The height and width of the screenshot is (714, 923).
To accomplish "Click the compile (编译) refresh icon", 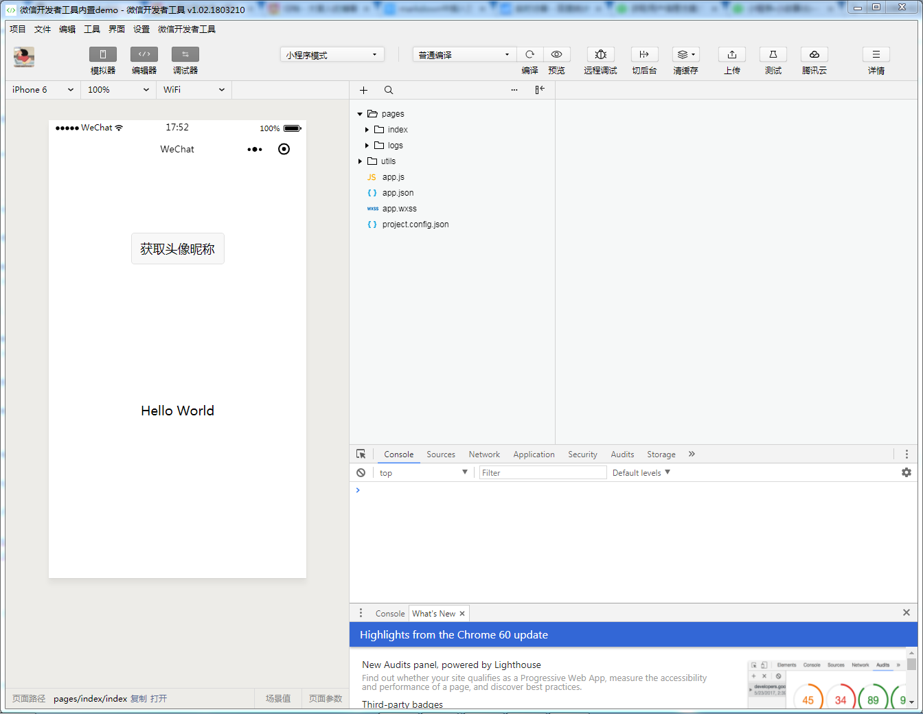I will pyautogui.click(x=529, y=54).
